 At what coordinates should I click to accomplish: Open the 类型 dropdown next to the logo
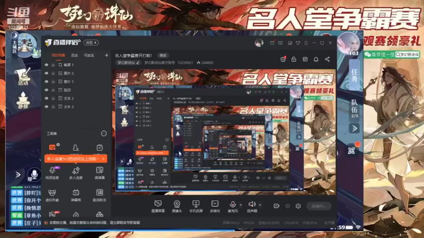91,43
